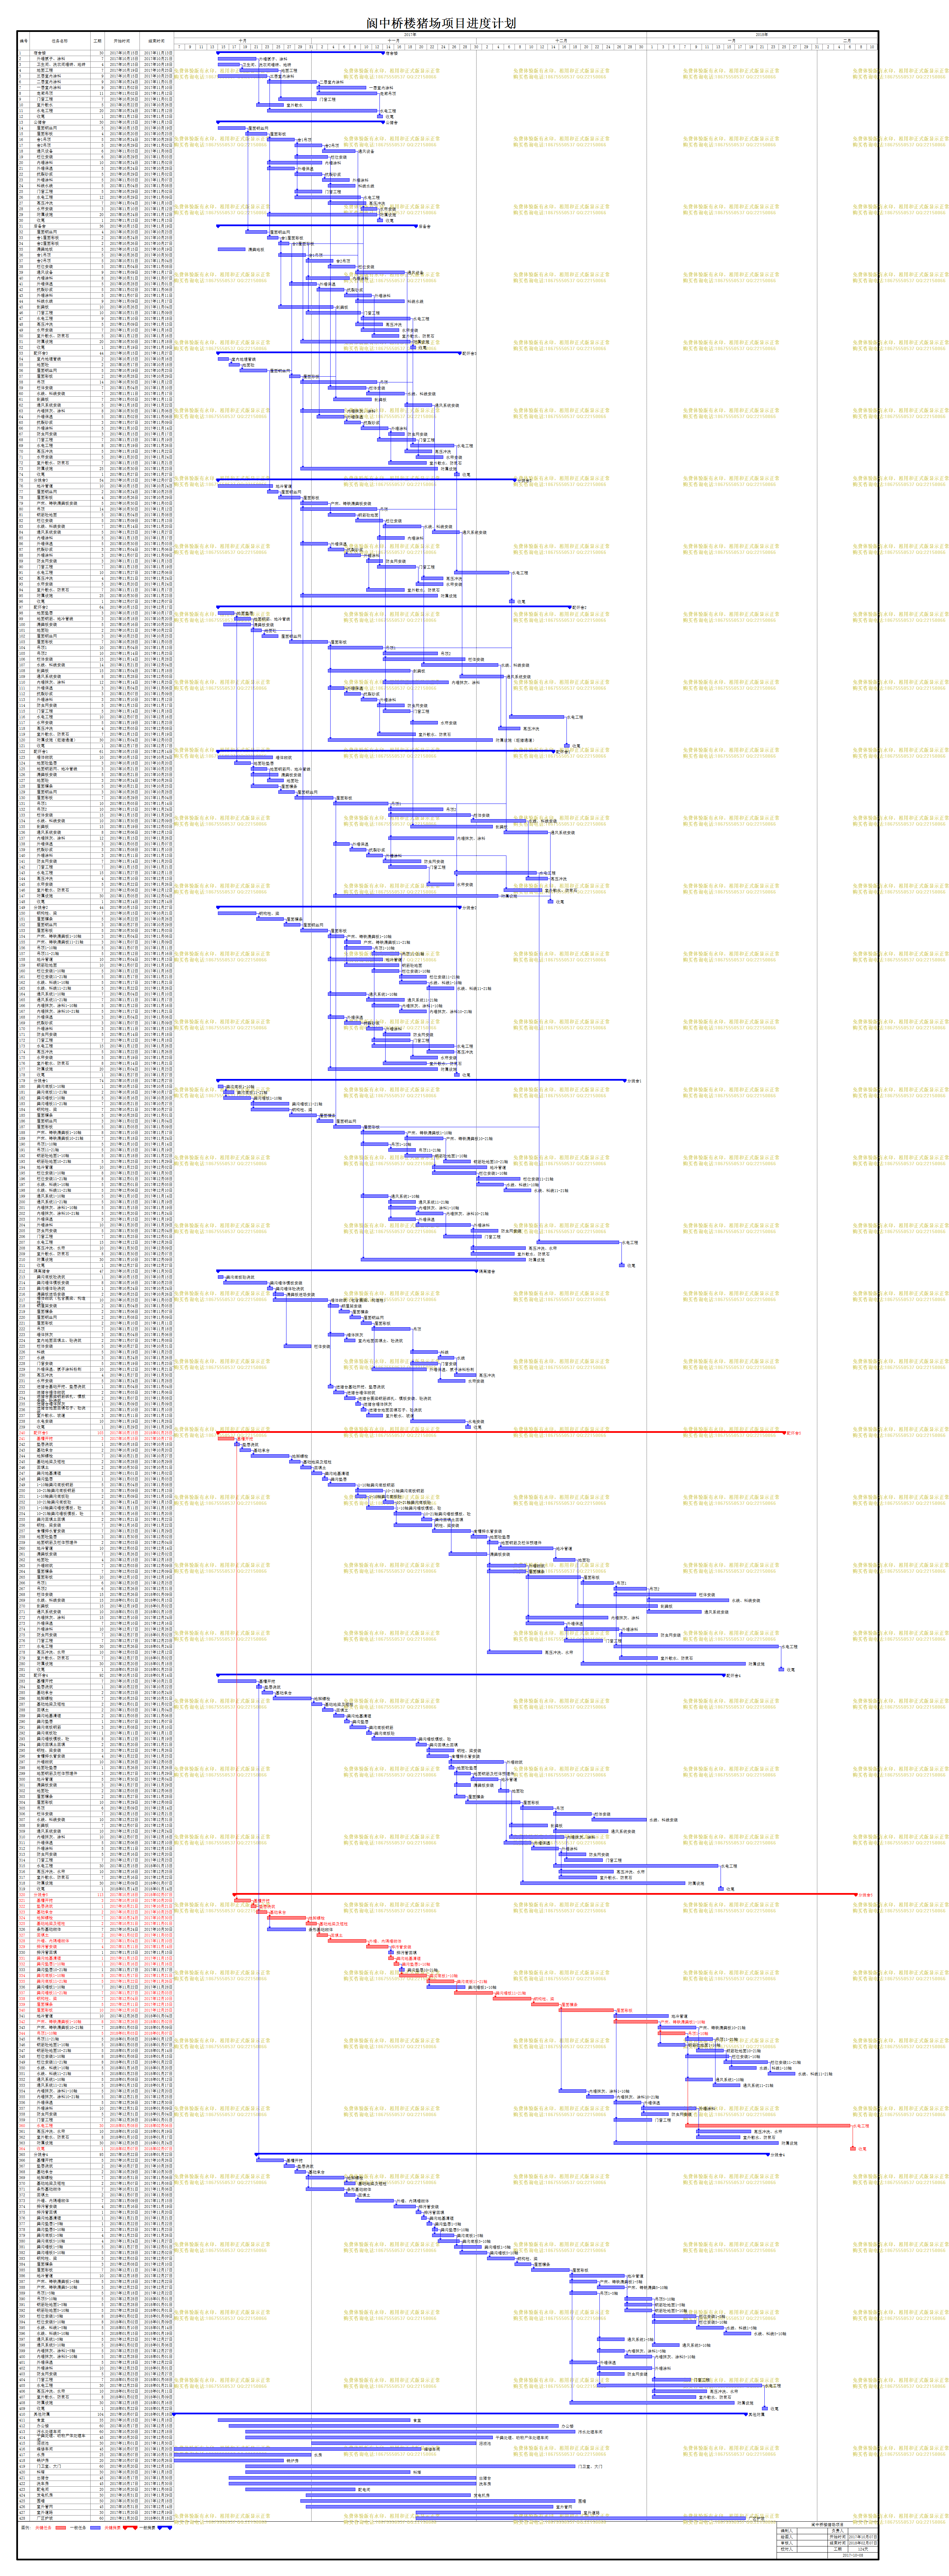Select the 工期 column header
This screenshot has width=949, height=2576.
98,41
